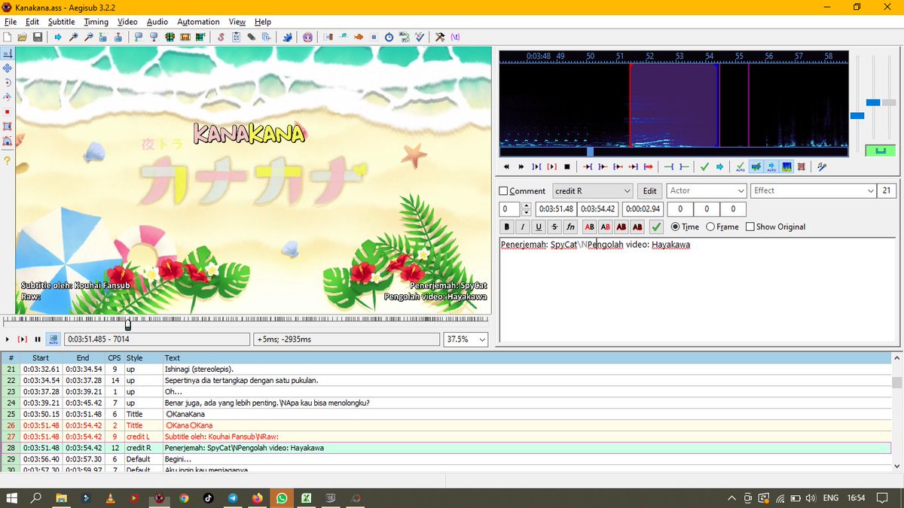Play audio from selection to end
Screen dimensions: 904x508
pyautogui.click(x=649, y=166)
